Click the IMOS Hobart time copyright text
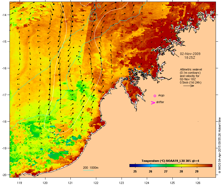 click(219, 145)
